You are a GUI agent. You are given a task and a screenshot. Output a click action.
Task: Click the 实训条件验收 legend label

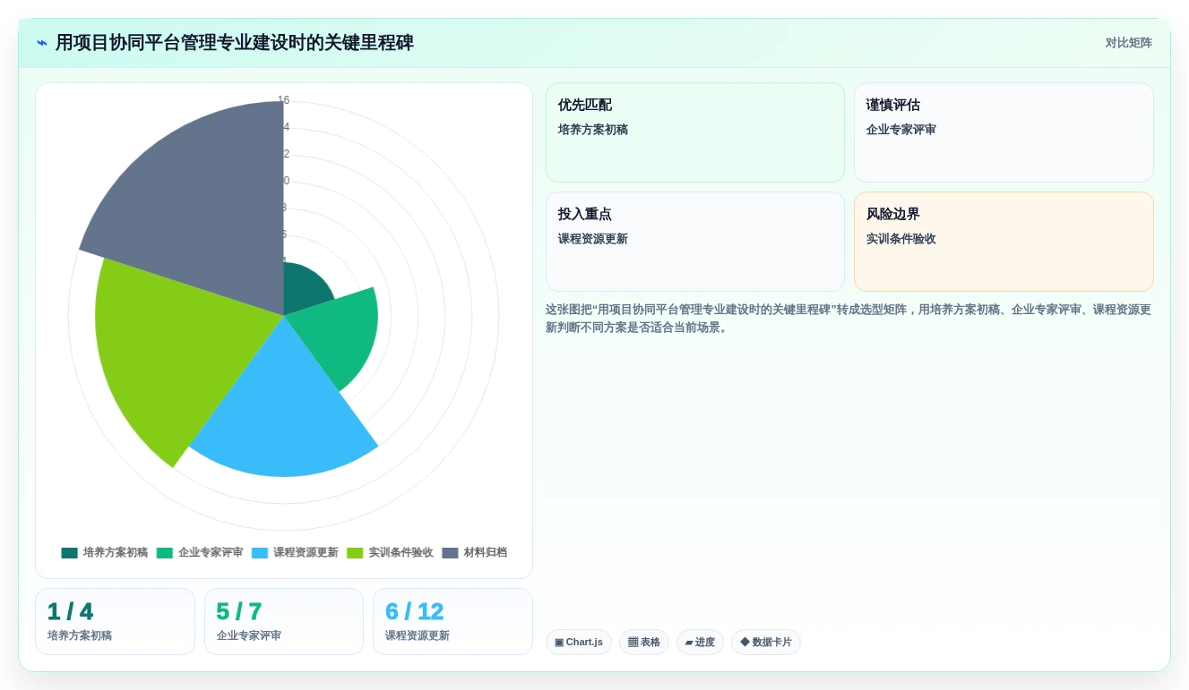[401, 553]
